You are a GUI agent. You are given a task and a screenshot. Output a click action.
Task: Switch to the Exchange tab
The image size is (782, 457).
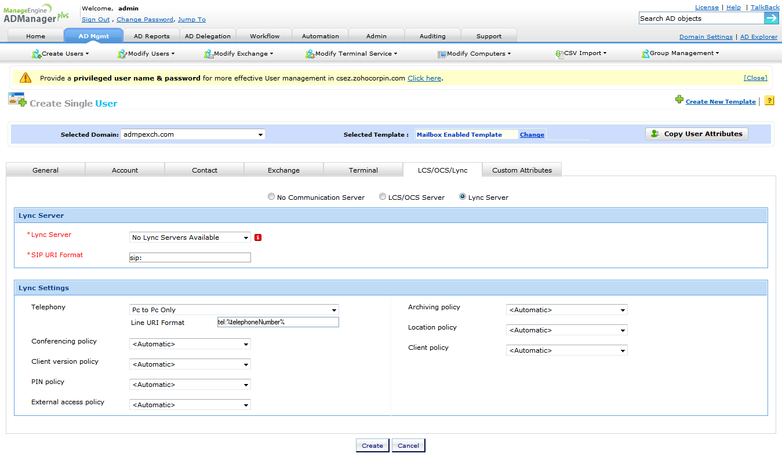[x=283, y=170]
